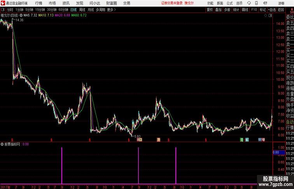Click the 叠加 overlay button
294x189 pixels.
[219, 10]
